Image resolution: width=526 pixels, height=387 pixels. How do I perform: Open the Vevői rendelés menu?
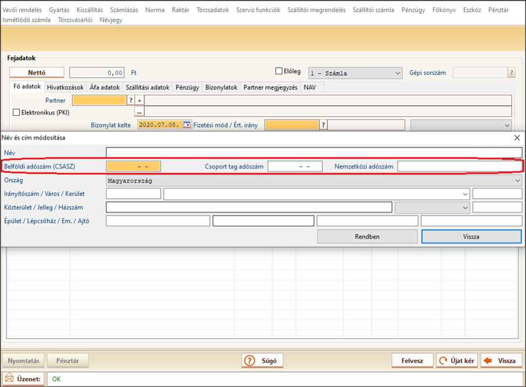[22, 10]
